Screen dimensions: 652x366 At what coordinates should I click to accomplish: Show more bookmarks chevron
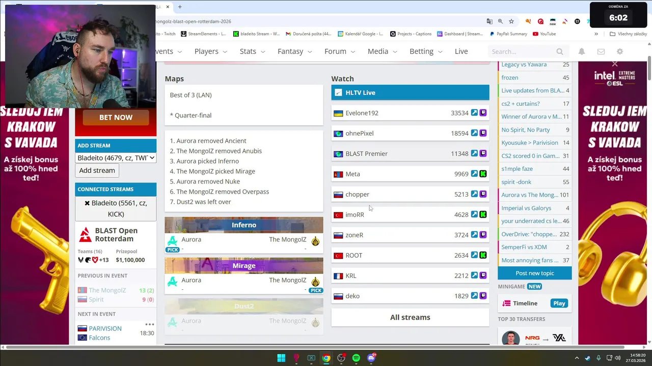(x=596, y=34)
